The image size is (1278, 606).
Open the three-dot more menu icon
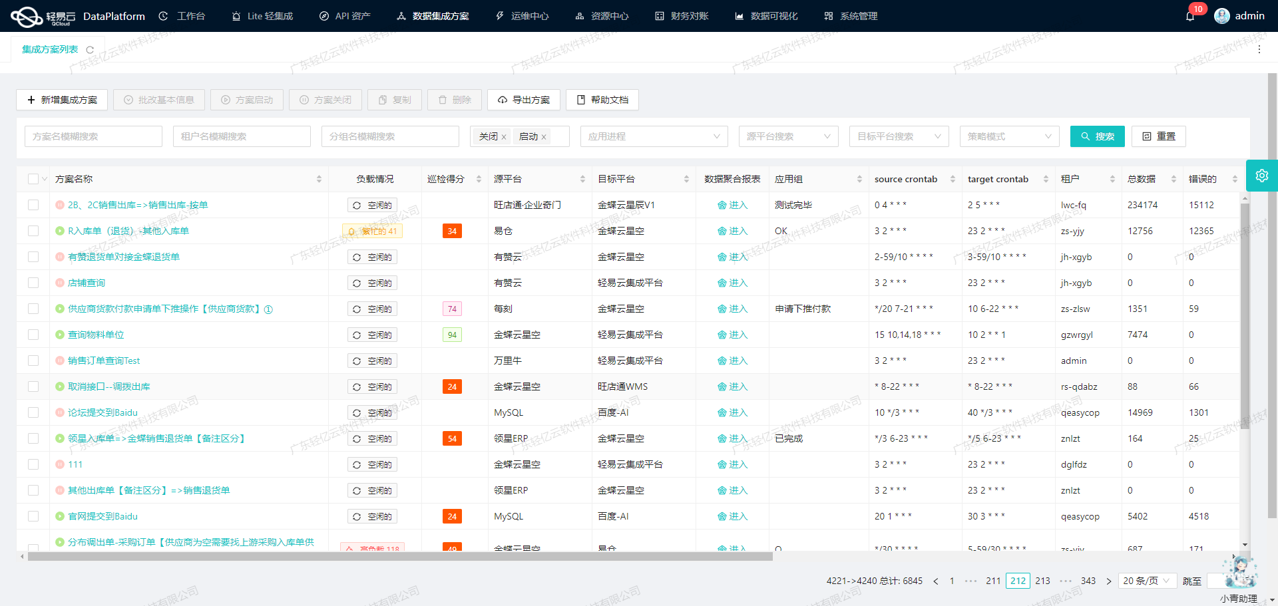(1259, 49)
